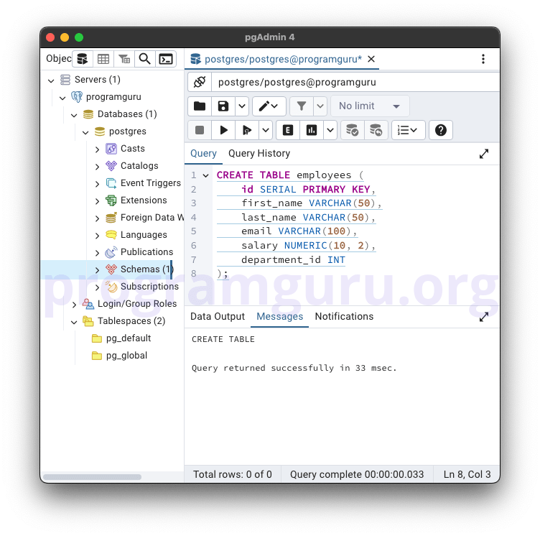
Task: Collapse Servers (1) tree node chevron
Action: tap(51, 81)
